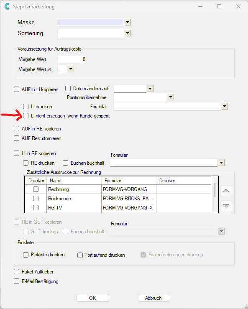The image size is (248, 309).
Task: Click the app logo icon in title bar
Action: point(7,7)
